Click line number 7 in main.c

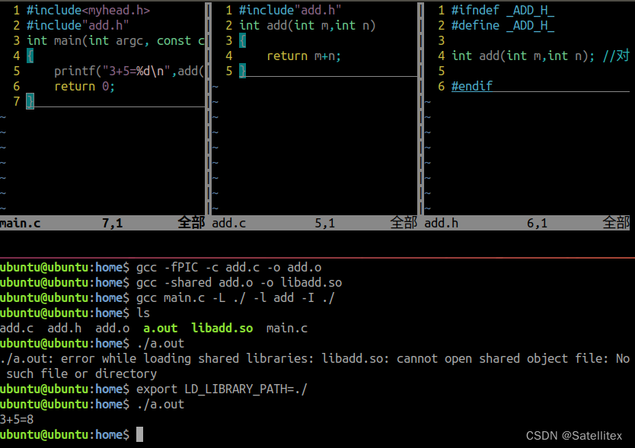click(x=16, y=101)
